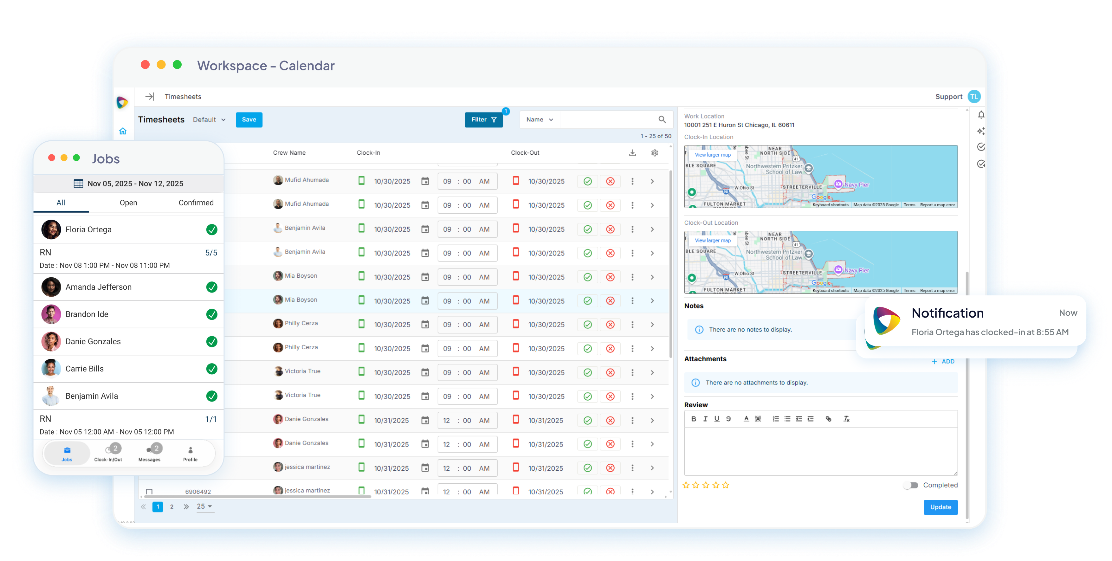This screenshot has width=1112, height=561.
Task: Expand second Danie Gonzales row details chevron
Action: coord(652,444)
